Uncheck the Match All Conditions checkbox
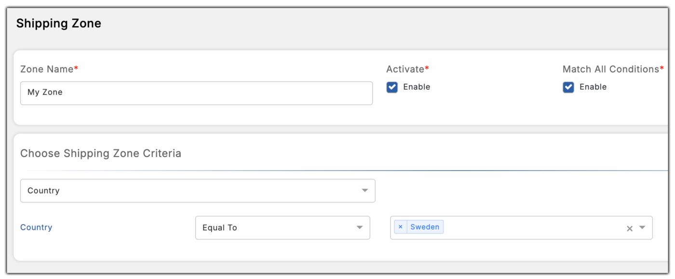The image size is (675, 279). coord(568,87)
